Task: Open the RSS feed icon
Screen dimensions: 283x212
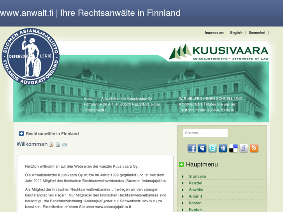Action: 254,148
